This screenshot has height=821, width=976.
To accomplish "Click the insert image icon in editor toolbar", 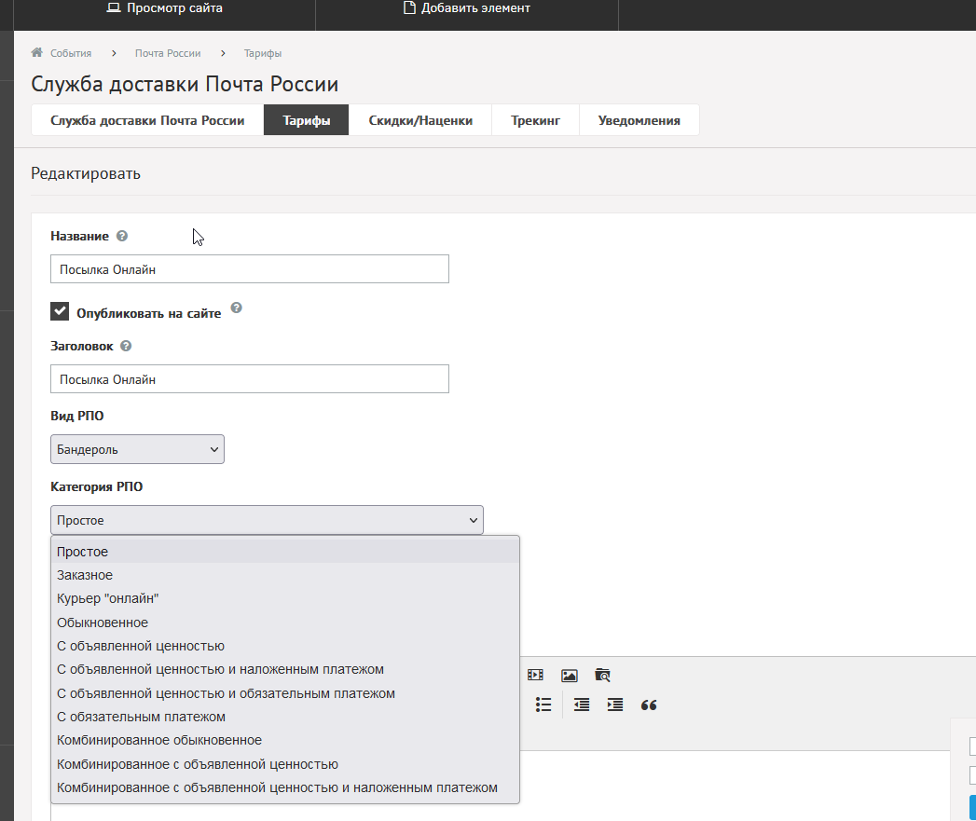I will (570, 676).
